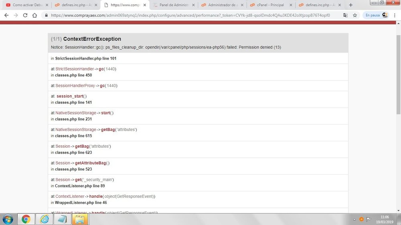Image resolution: width=401 pixels, height=225 pixels.
Task: Click the scrollbar up arrow
Action: pos(399,23)
